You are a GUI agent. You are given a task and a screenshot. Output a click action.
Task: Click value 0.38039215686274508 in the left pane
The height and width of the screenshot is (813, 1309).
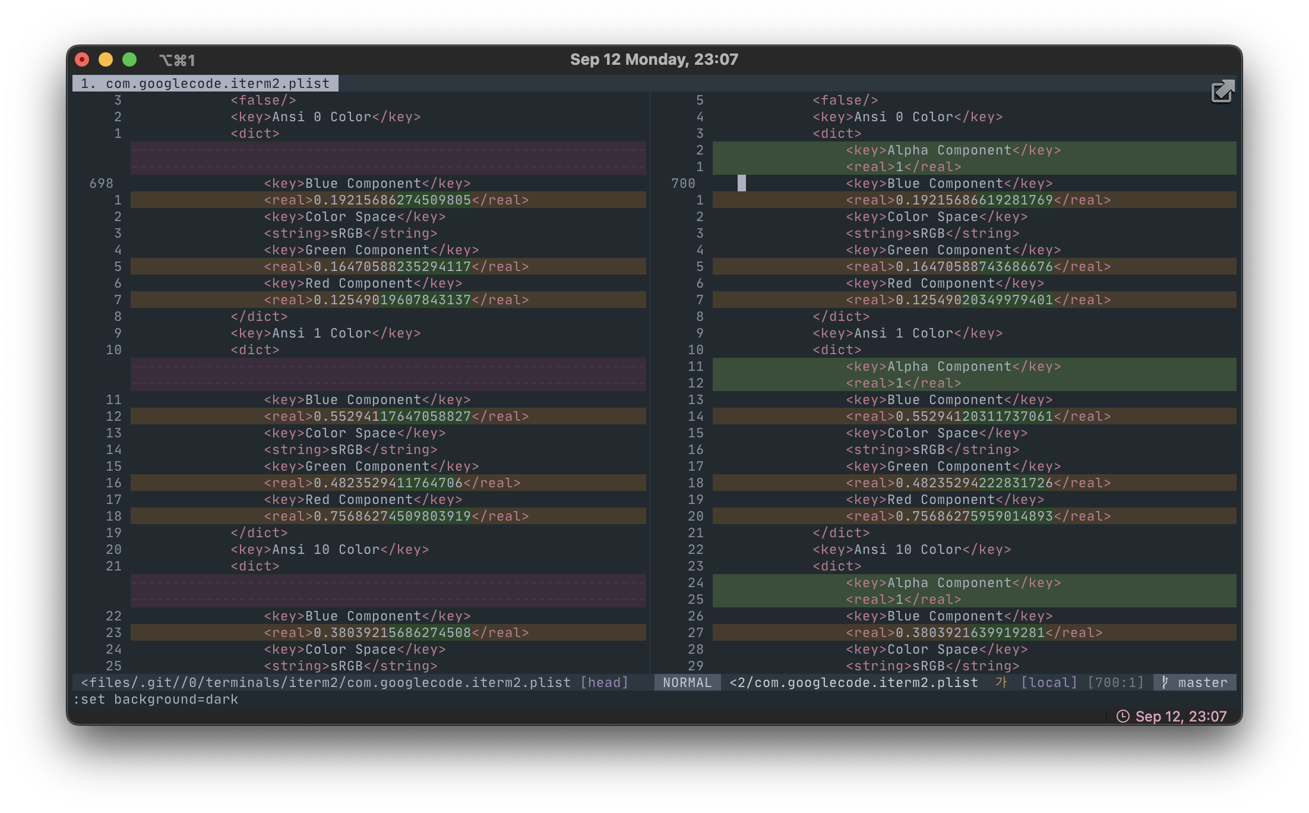click(392, 632)
